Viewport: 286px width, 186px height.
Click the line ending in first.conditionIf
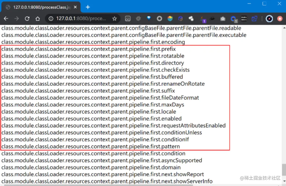(95, 139)
